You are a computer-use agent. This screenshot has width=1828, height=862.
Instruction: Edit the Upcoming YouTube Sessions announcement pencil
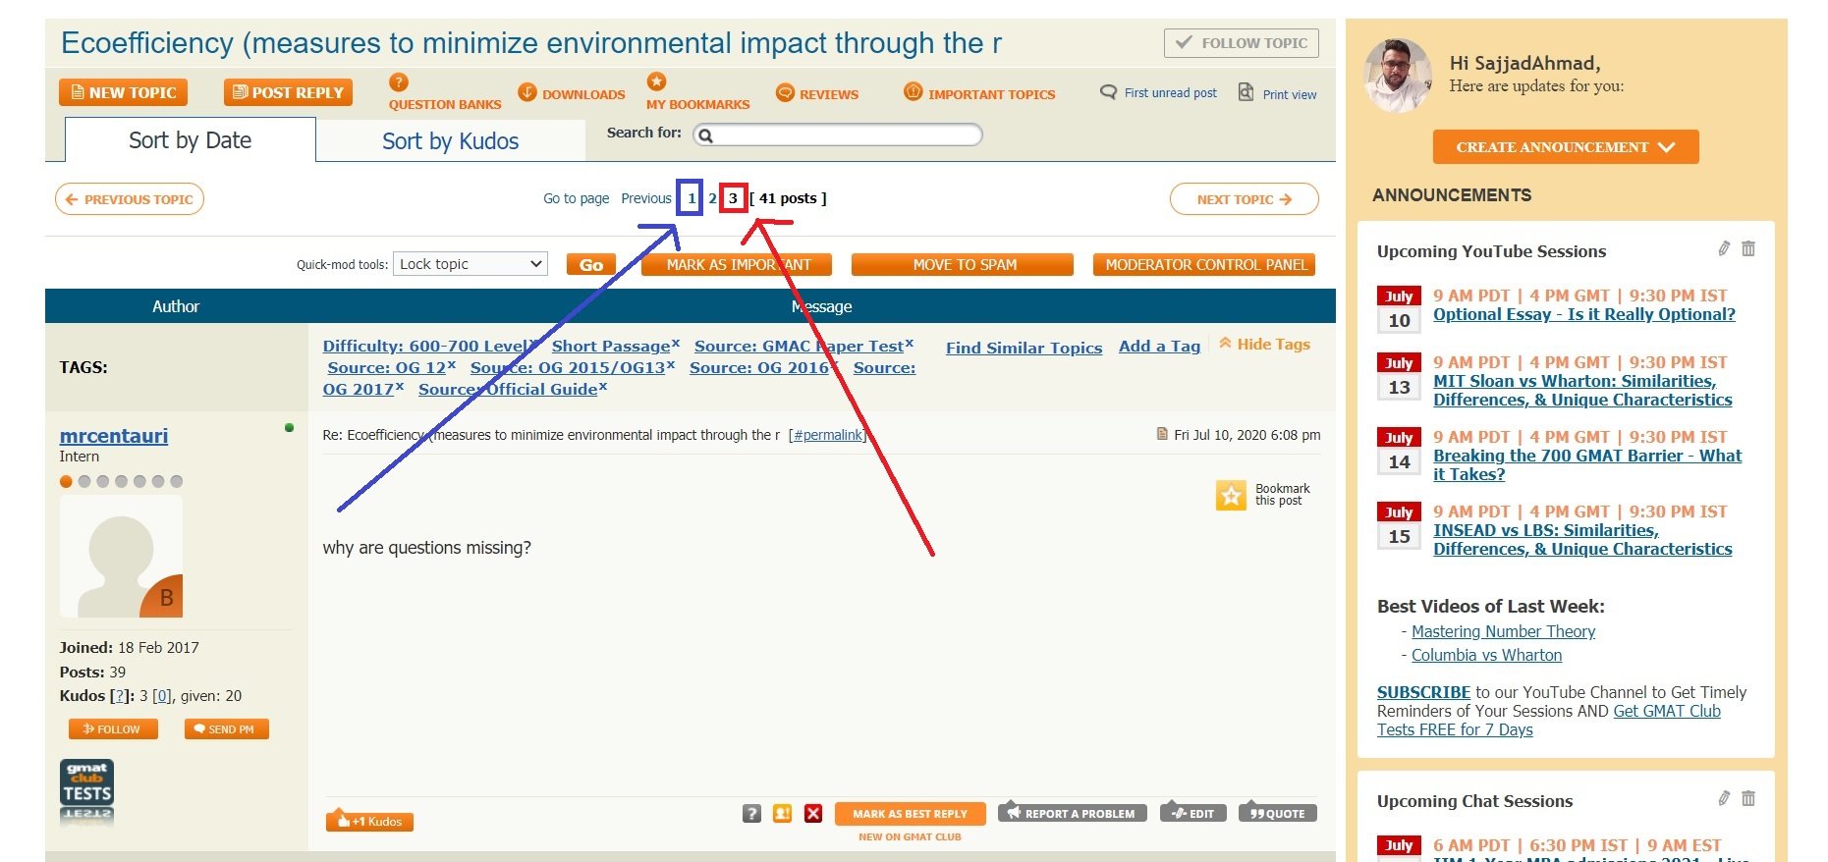[x=1724, y=249]
